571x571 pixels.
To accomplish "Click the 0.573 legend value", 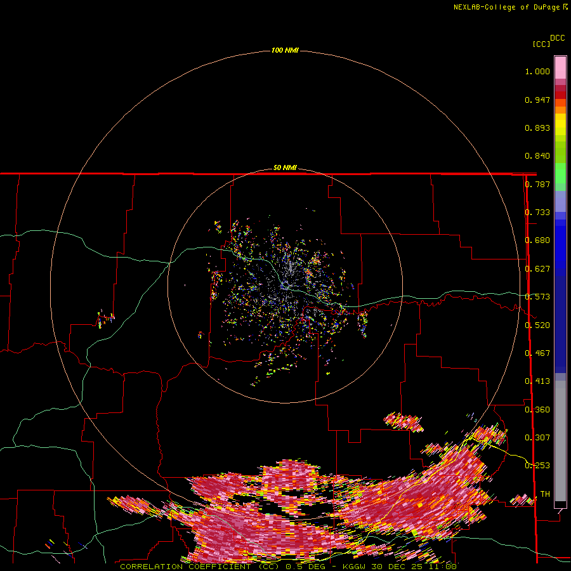I will click(x=537, y=297).
